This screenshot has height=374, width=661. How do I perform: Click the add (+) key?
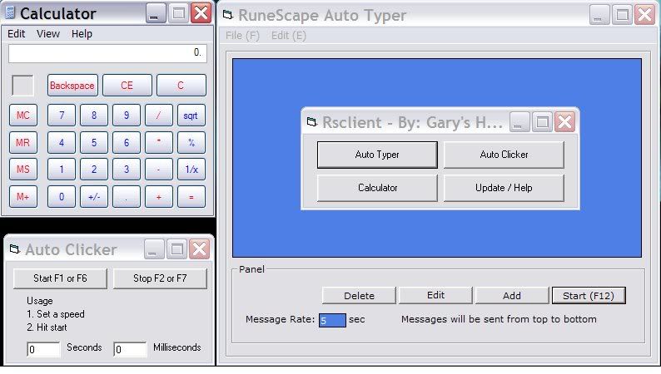click(x=159, y=196)
